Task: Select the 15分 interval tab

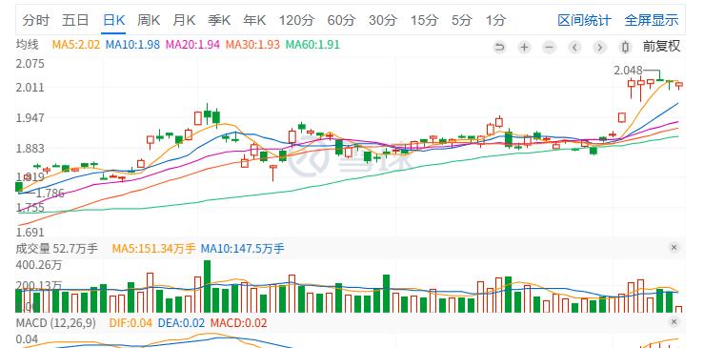Action: [x=424, y=20]
